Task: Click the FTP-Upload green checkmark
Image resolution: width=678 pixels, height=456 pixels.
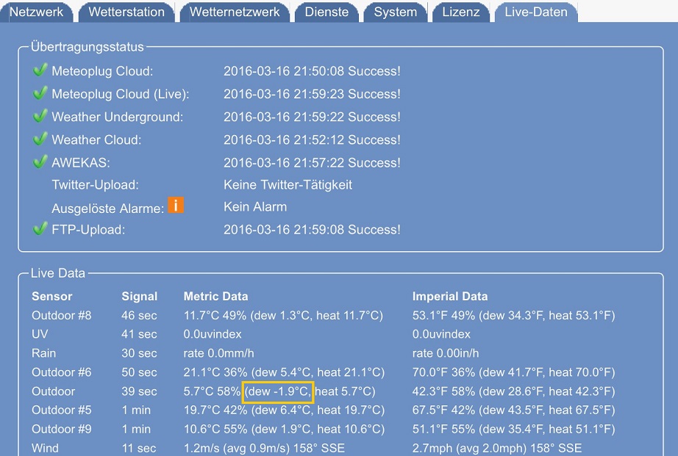Action: (40, 230)
